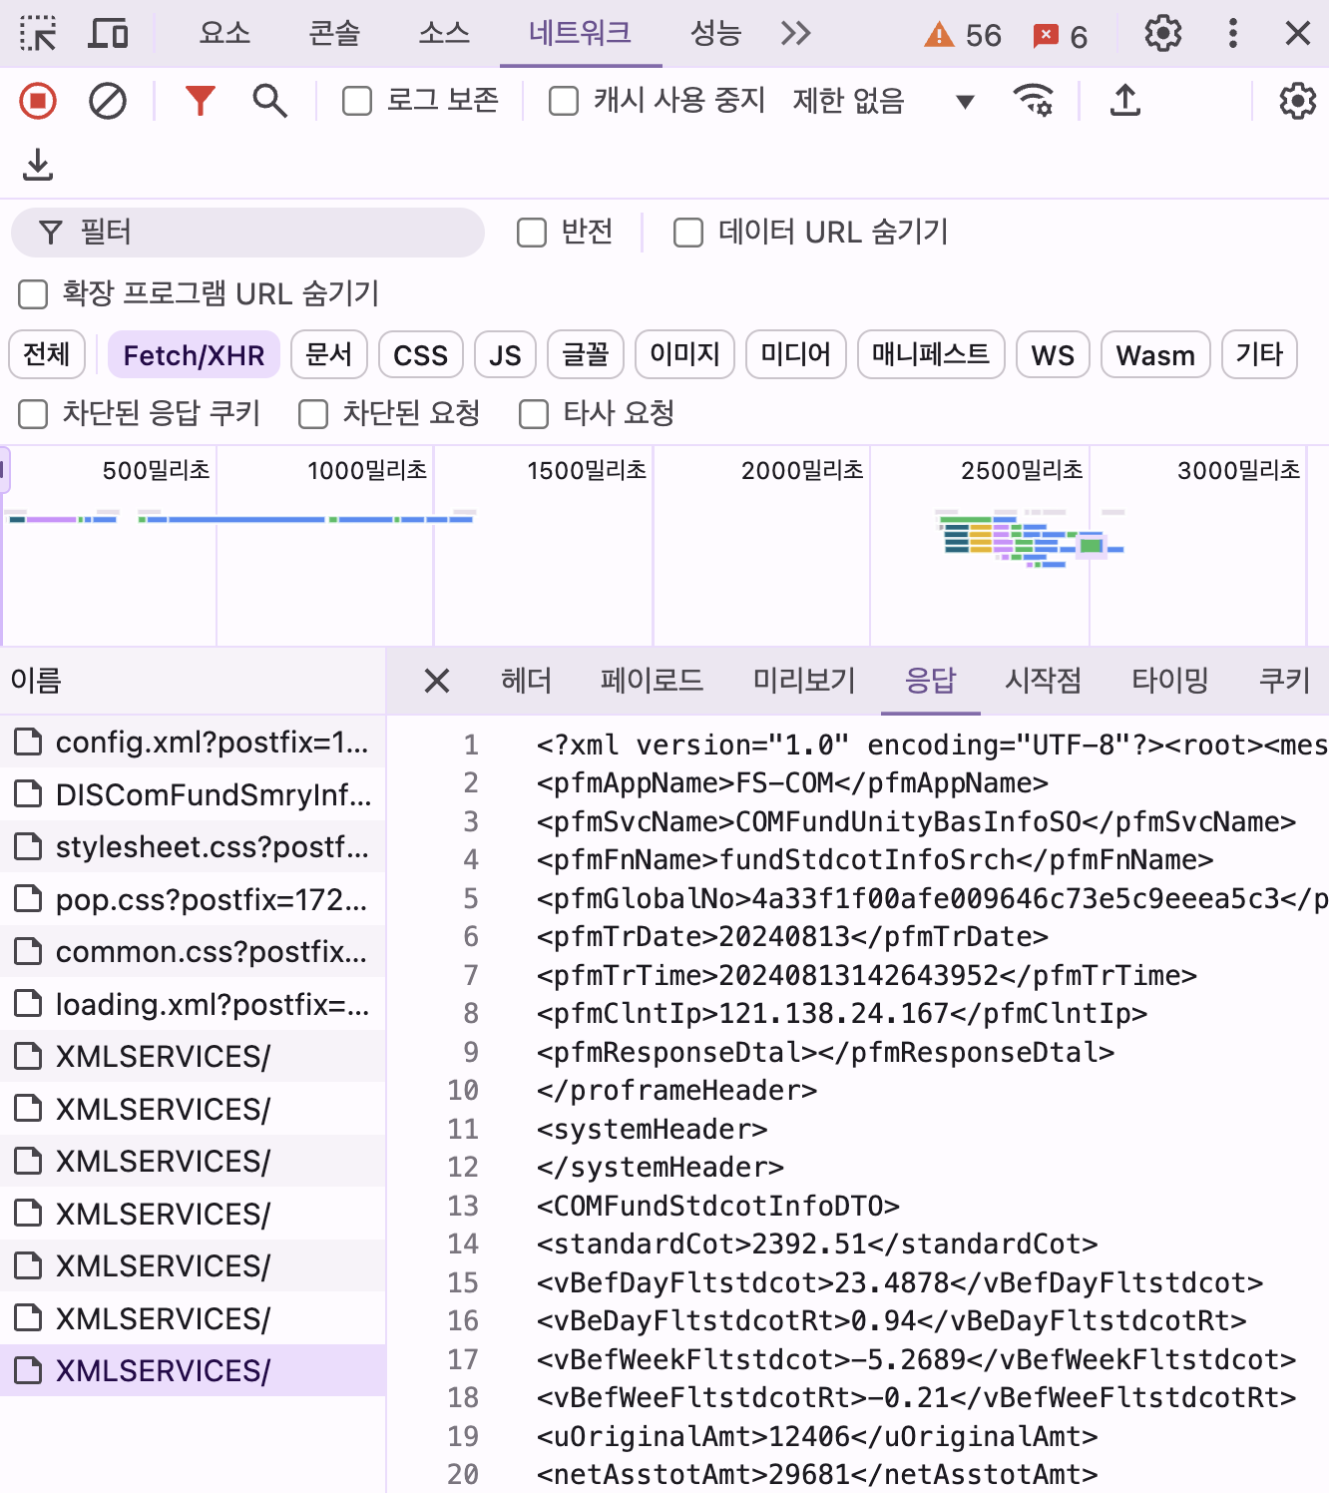Filter requests by 문서
The height and width of the screenshot is (1493, 1329).
[x=329, y=354]
